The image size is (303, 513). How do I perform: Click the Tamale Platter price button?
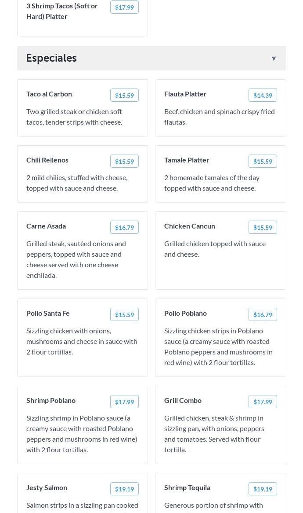pyautogui.click(x=263, y=161)
